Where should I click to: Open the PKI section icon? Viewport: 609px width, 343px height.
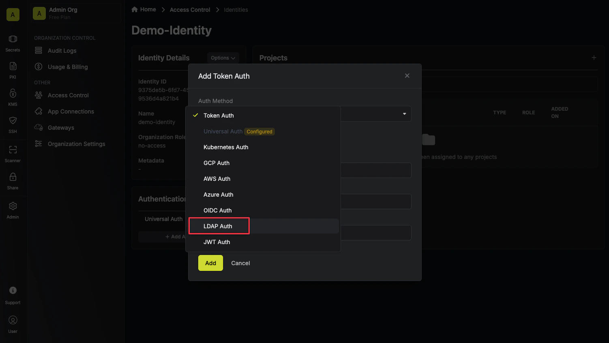13,66
